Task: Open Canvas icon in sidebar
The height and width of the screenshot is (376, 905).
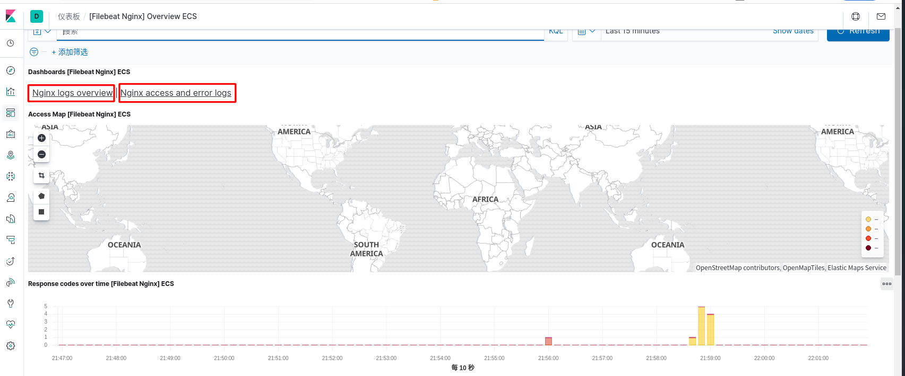Action: (x=11, y=134)
